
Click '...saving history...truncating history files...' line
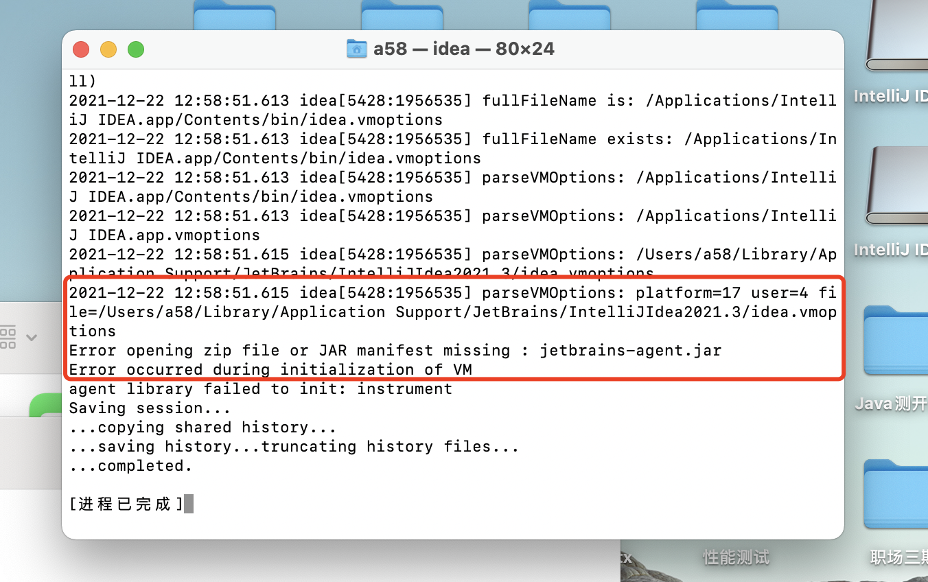tap(294, 446)
